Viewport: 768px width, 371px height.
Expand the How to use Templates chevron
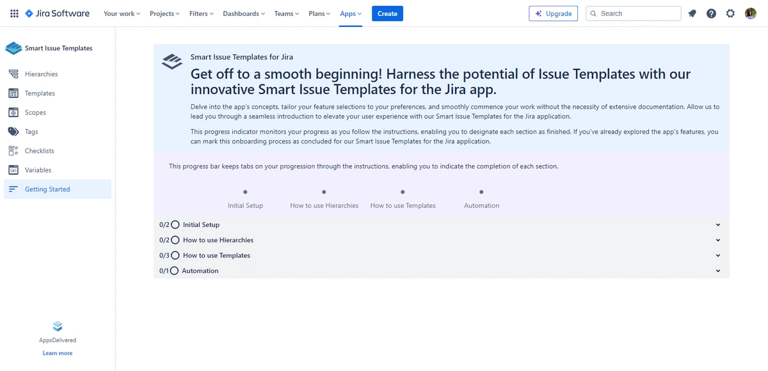click(718, 256)
